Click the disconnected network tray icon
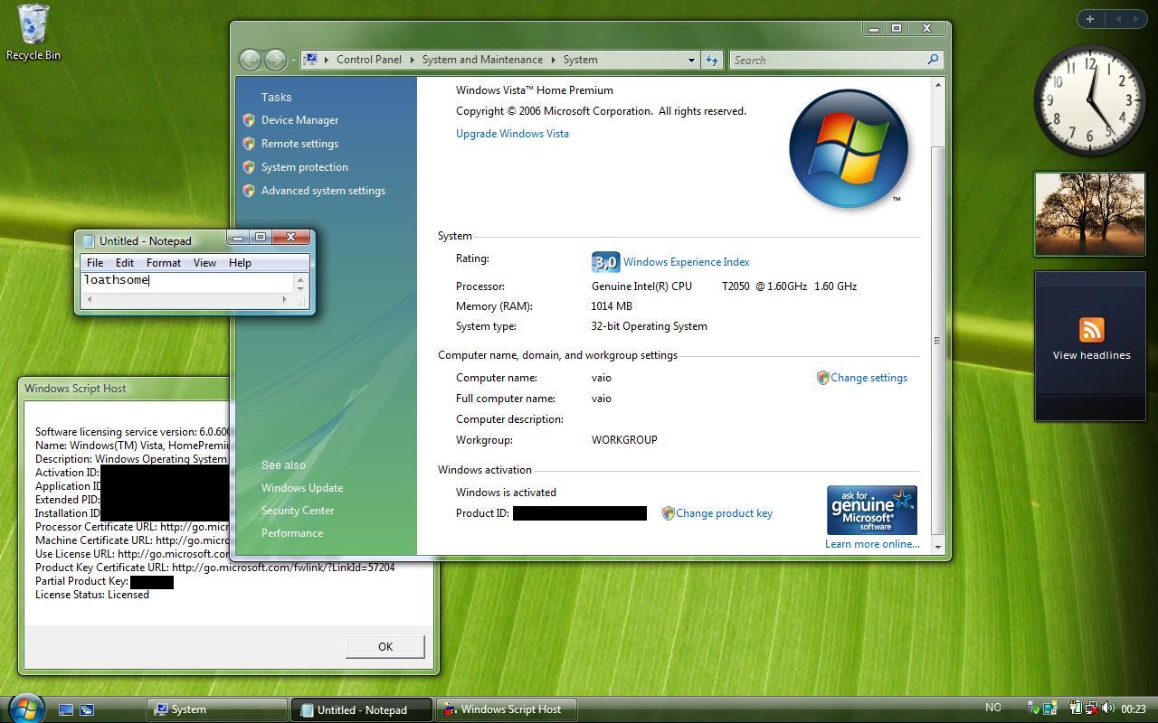 point(1092,709)
